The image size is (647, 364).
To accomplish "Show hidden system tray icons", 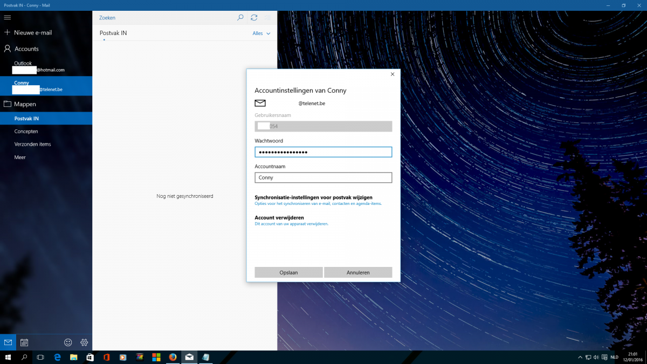I will point(580,357).
